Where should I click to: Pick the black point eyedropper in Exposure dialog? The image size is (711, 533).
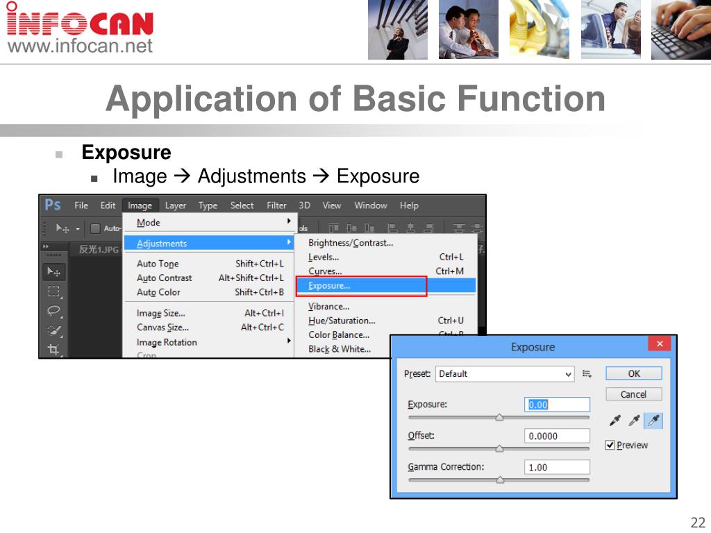pyautogui.click(x=615, y=421)
